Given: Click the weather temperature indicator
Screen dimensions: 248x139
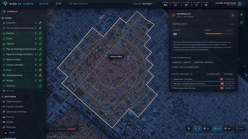Looking at the screenshot, I should coord(58,4).
